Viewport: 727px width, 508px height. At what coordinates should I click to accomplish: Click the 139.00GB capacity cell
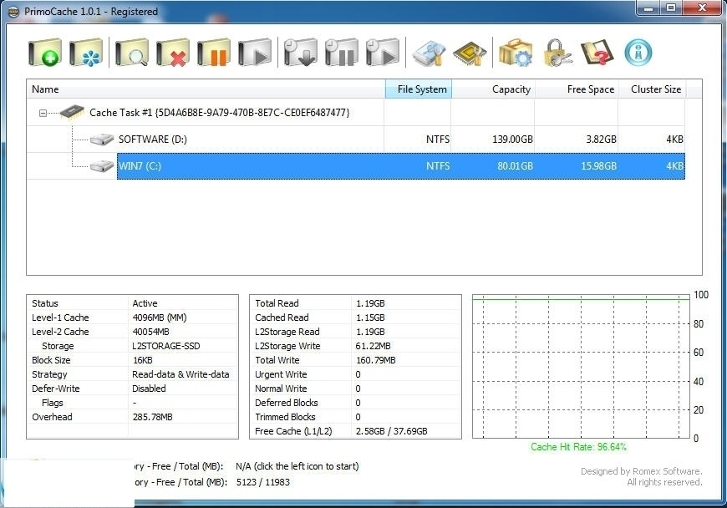[512, 139]
